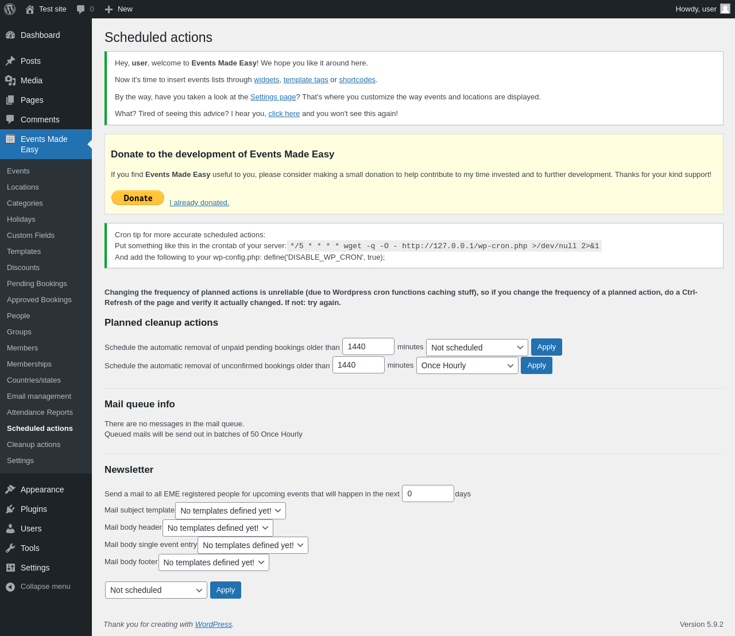Apply the newsletter schedule
Screen dimensions: 735x636
point(226,590)
